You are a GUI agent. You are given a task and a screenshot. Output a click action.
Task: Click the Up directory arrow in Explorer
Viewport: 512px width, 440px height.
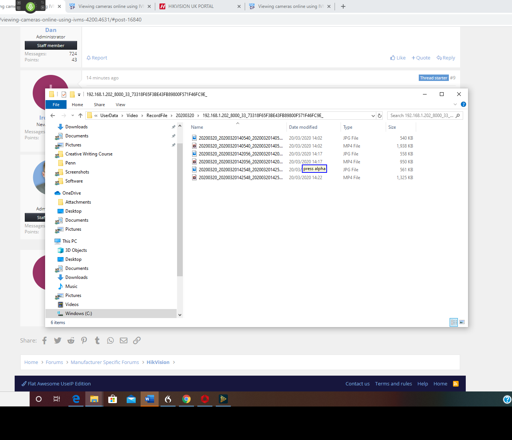click(80, 116)
